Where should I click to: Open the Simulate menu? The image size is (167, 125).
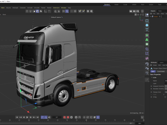[x=37, y=8]
